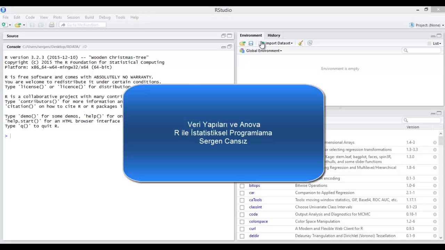
Task: Remove the classInt package with its X icon
Action: tap(435, 207)
